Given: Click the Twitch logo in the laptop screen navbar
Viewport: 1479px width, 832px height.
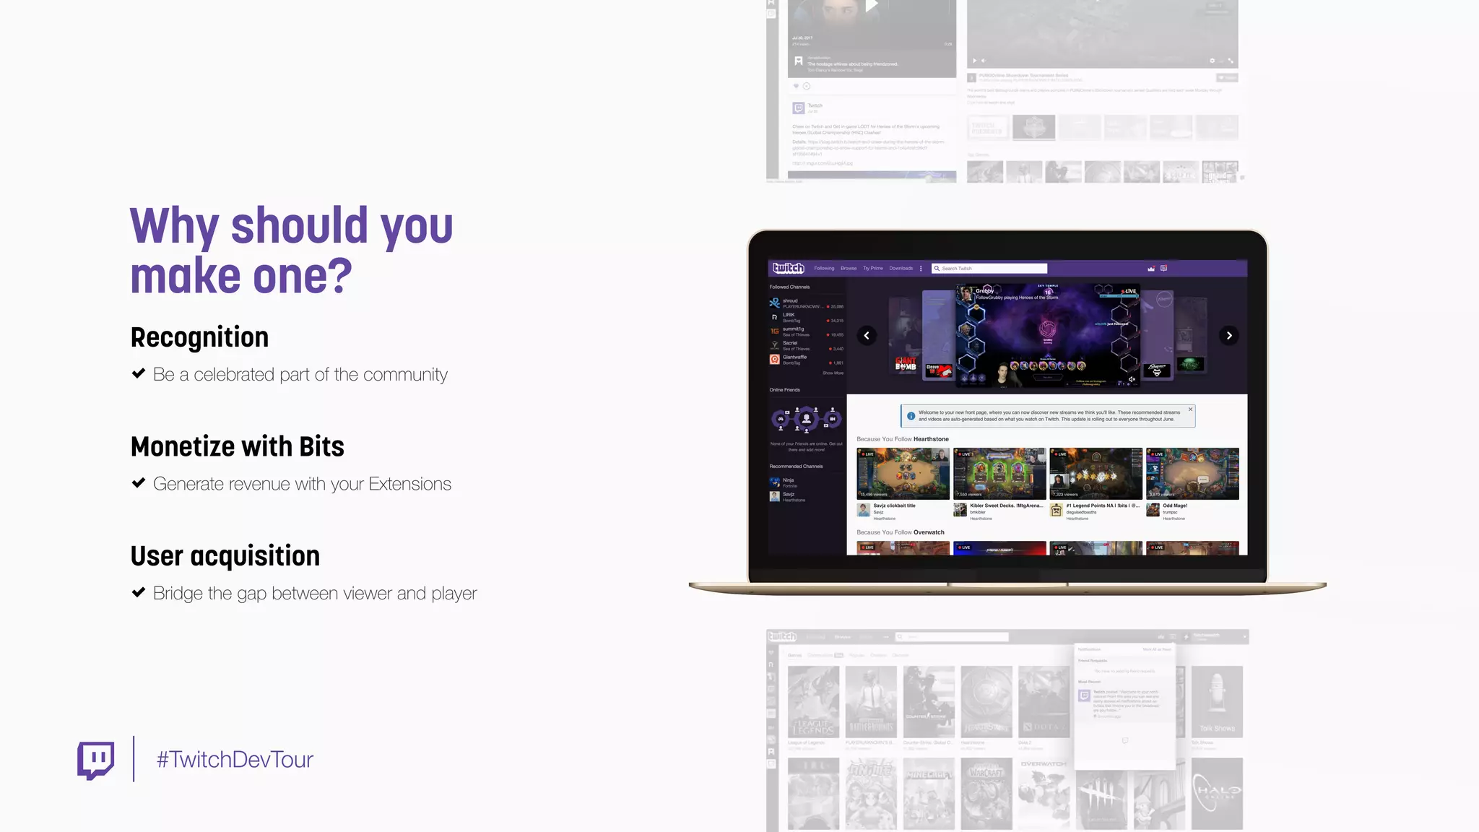Looking at the screenshot, I should (788, 268).
